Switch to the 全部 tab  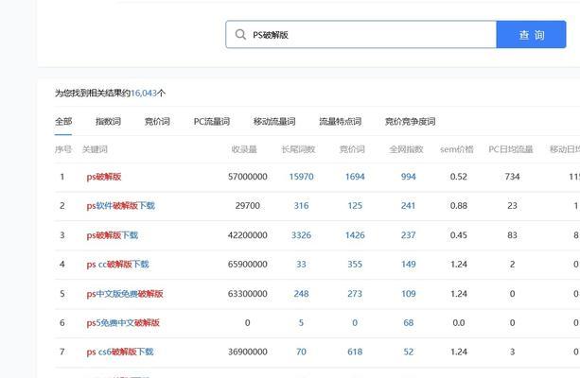coord(63,122)
